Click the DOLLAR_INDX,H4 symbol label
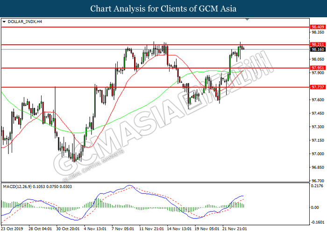The width and height of the screenshot is (327, 233). pos(25,21)
